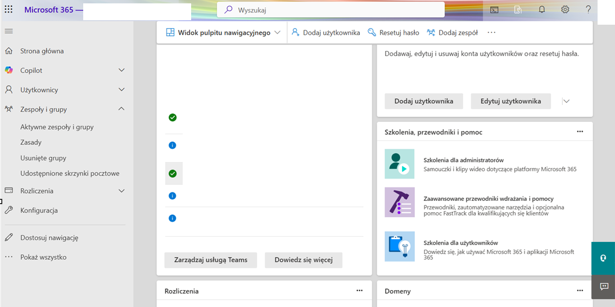This screenshot has width=615, height=307.
Task: Open Konfiguracja page
Action: click(39, 210)
